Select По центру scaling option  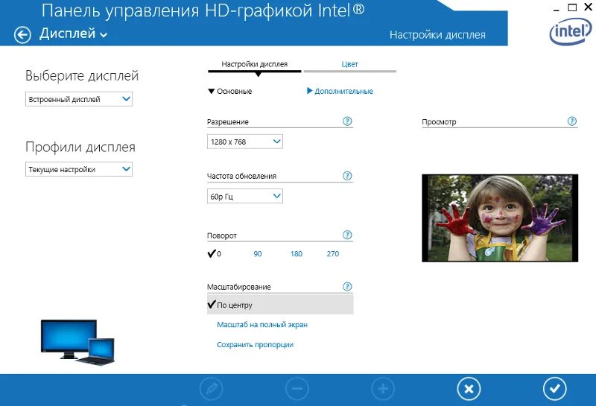pos(280,305)
